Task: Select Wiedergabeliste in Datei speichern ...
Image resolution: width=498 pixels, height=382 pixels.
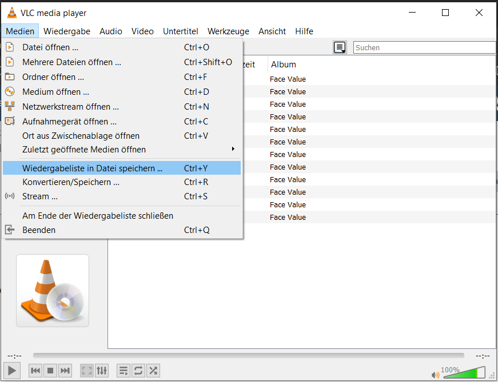Action: 122,168
